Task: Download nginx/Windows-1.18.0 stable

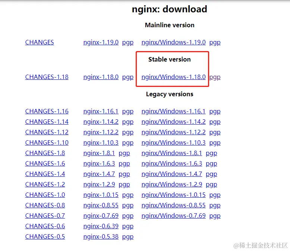Action: pos(173,77)
